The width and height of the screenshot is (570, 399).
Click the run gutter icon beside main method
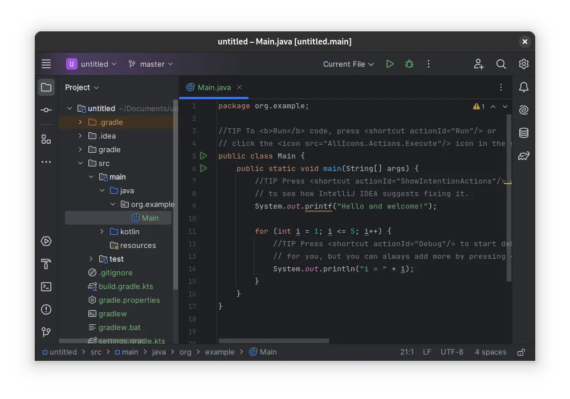(x=203, y=168)
